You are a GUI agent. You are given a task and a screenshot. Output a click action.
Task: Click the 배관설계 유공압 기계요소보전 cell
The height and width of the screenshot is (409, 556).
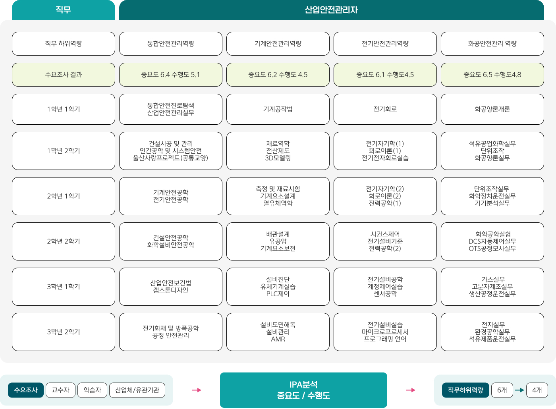click(278, 241)
